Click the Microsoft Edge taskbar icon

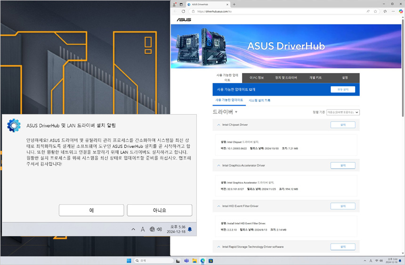click(203, 260)
